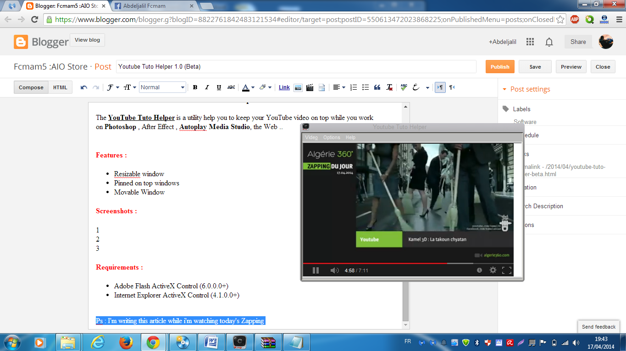Open the text color picker

tap(248, 87)
